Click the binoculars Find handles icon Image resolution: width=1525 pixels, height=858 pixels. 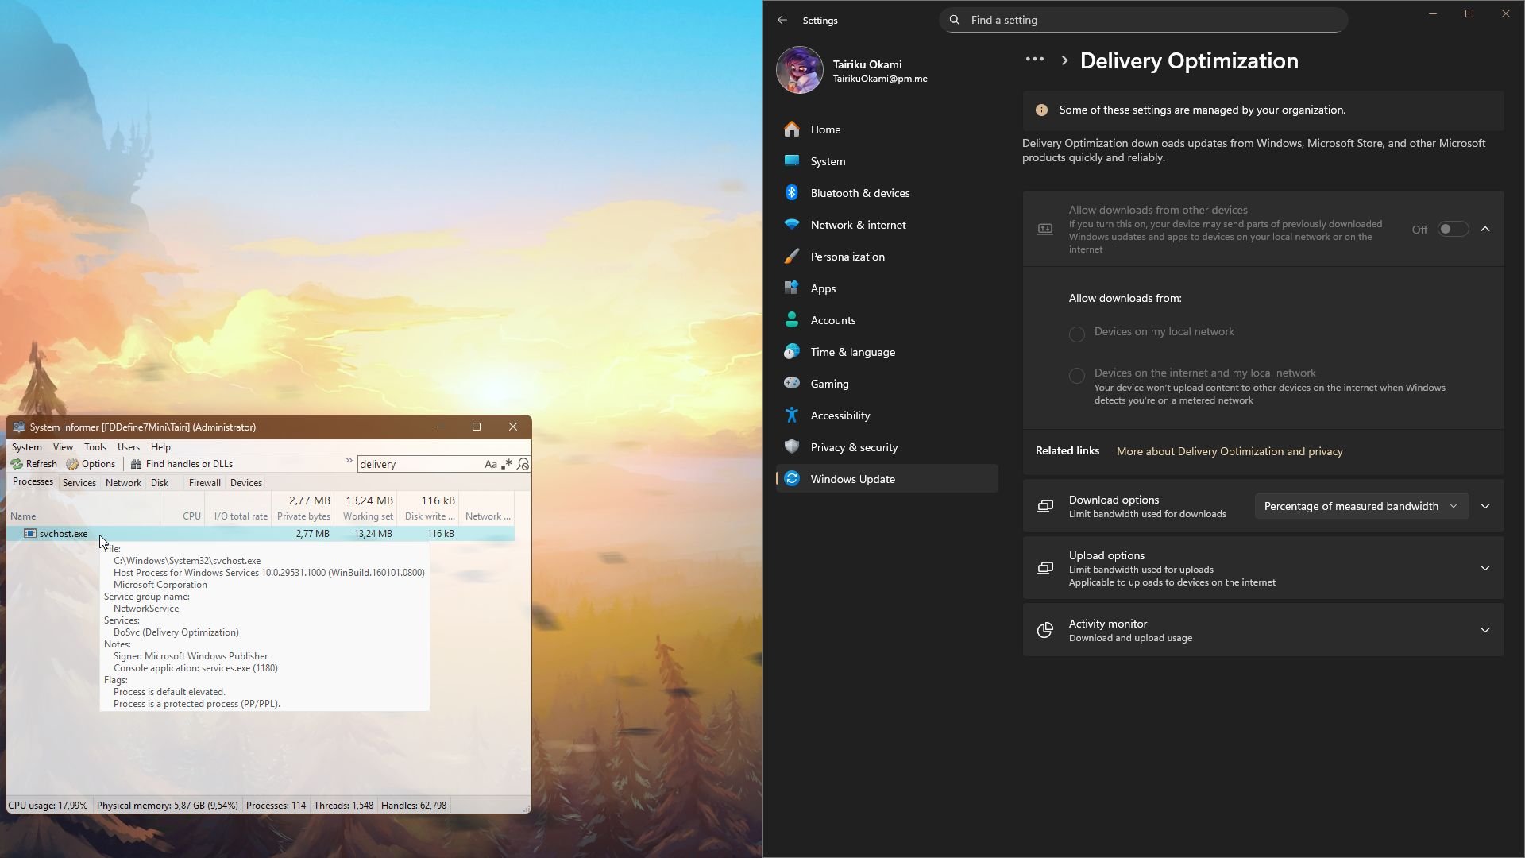[x=137, y=464]
